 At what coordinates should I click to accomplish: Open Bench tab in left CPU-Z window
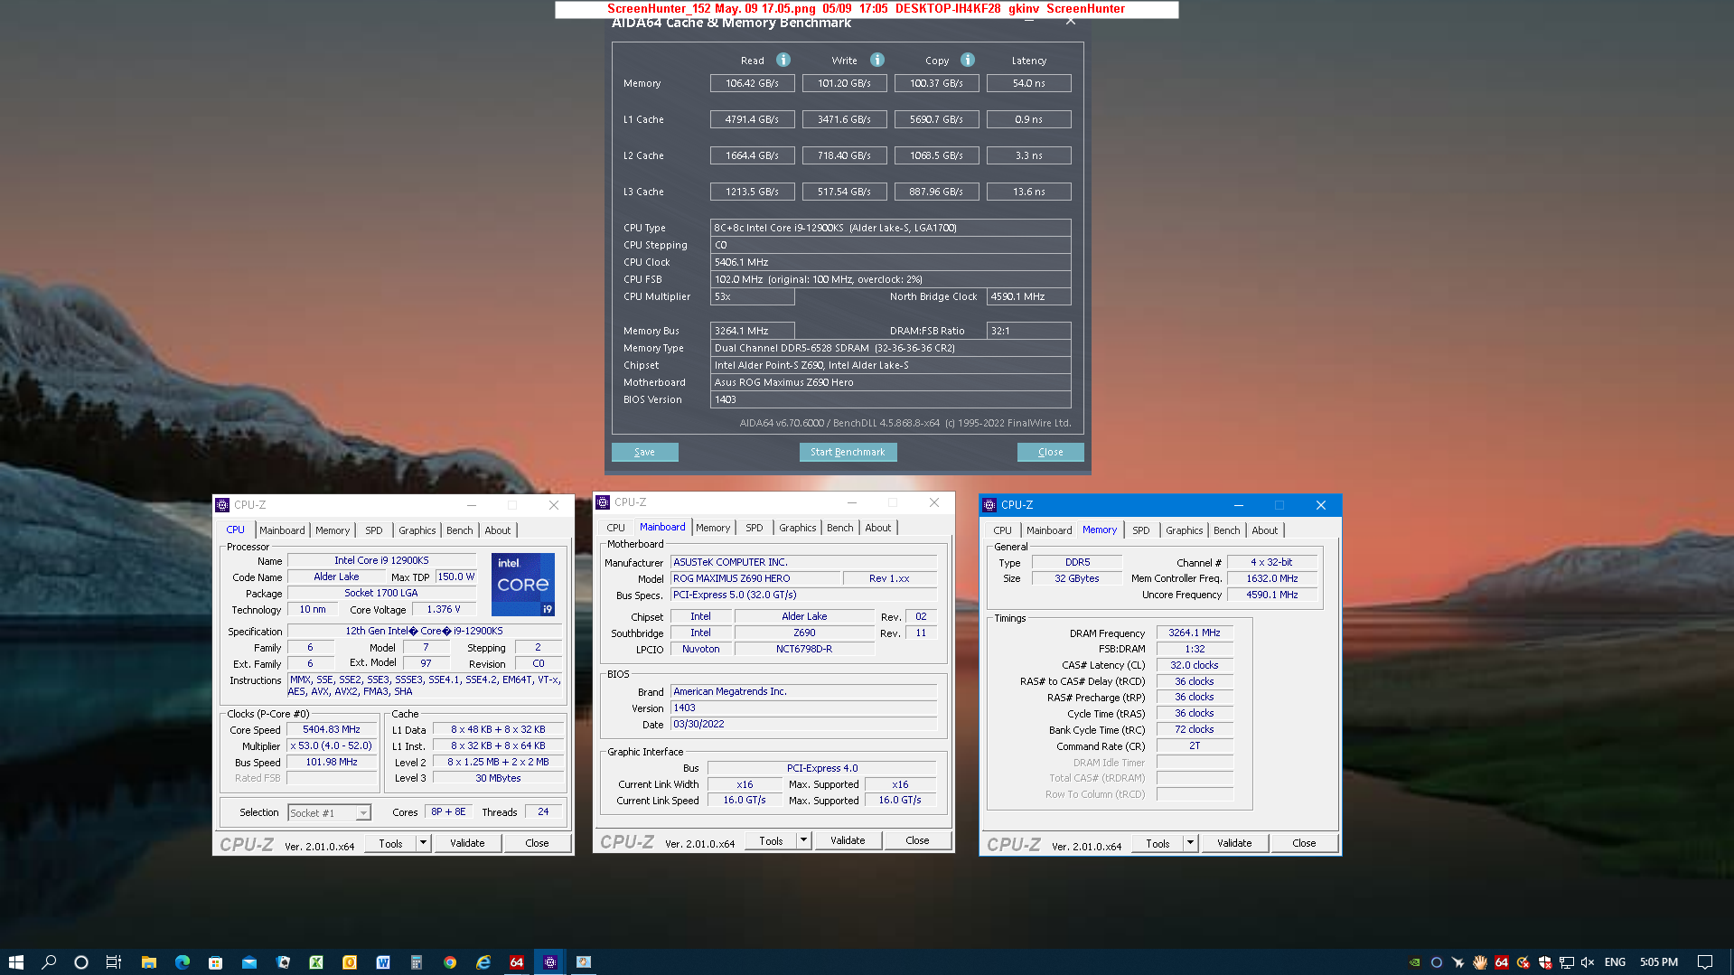[459, 530]
